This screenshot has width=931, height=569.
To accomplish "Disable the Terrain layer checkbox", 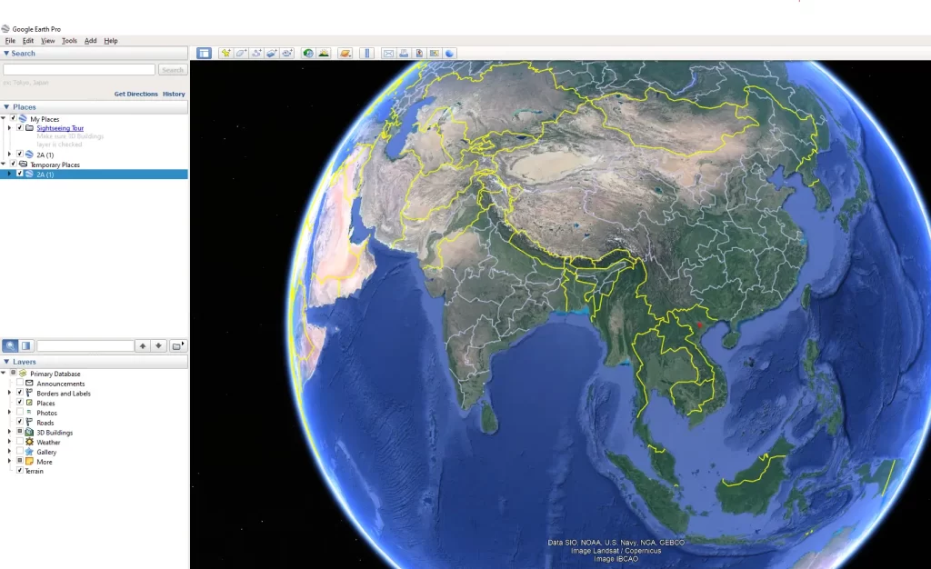I will (x=20, y=471).
